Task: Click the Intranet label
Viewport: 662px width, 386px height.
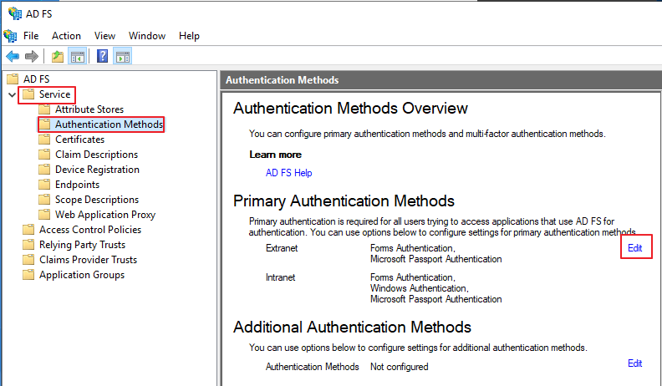Action: 280,277
